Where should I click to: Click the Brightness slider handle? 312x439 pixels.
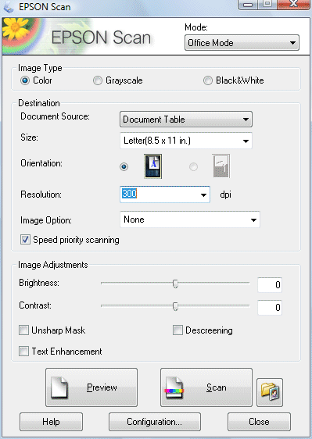point(175,284)
